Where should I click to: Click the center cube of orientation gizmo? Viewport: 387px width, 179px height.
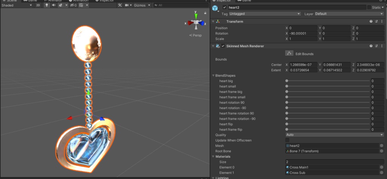coord(196,22)
